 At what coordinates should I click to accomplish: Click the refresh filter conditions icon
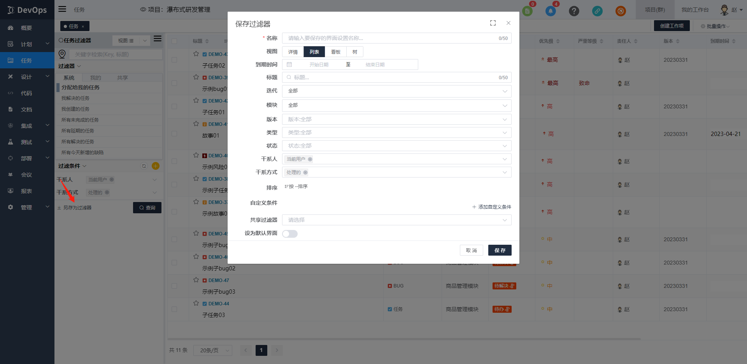tap(144, 166)
